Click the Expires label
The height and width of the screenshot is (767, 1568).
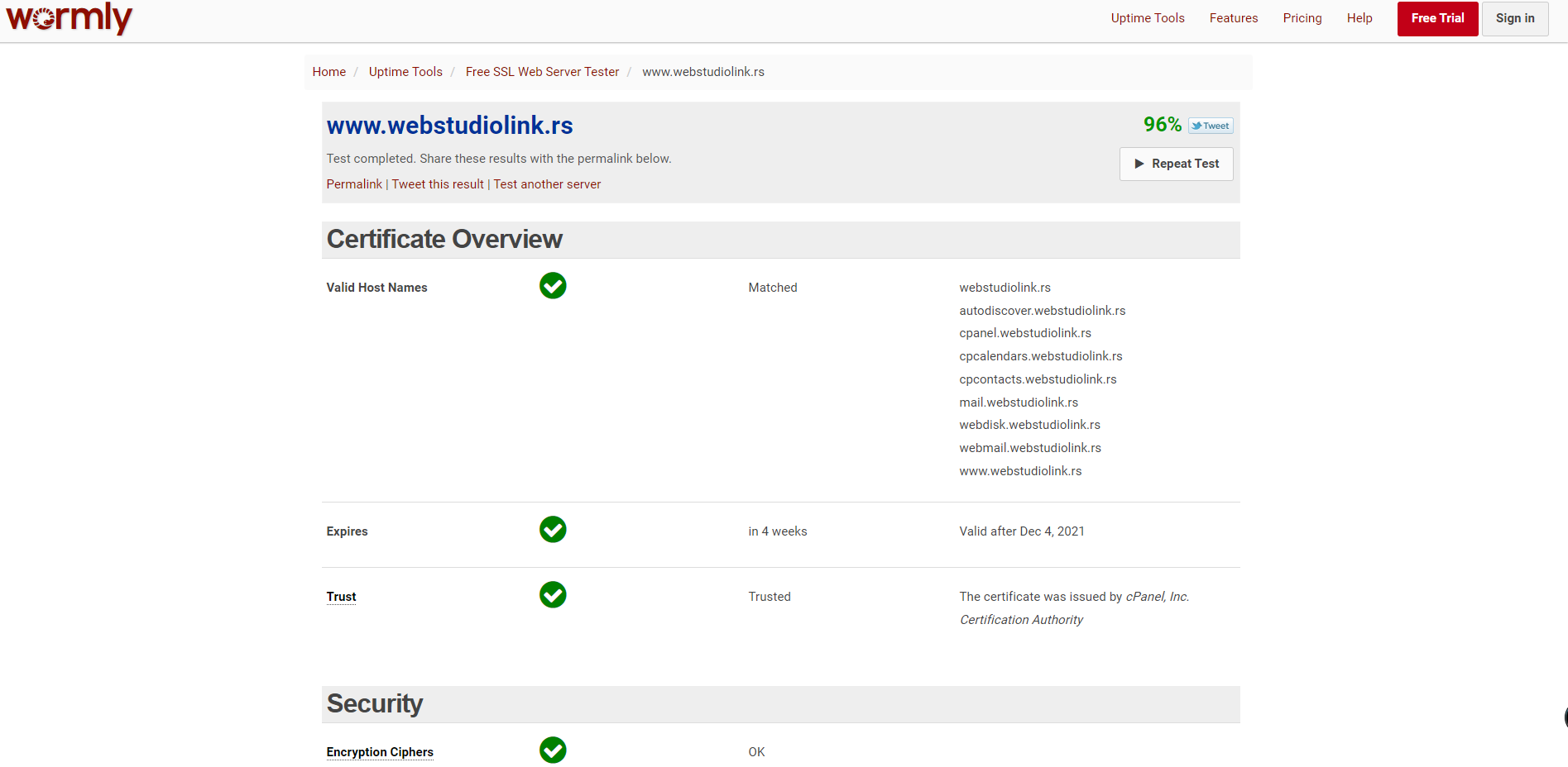[x=347, y=531]
